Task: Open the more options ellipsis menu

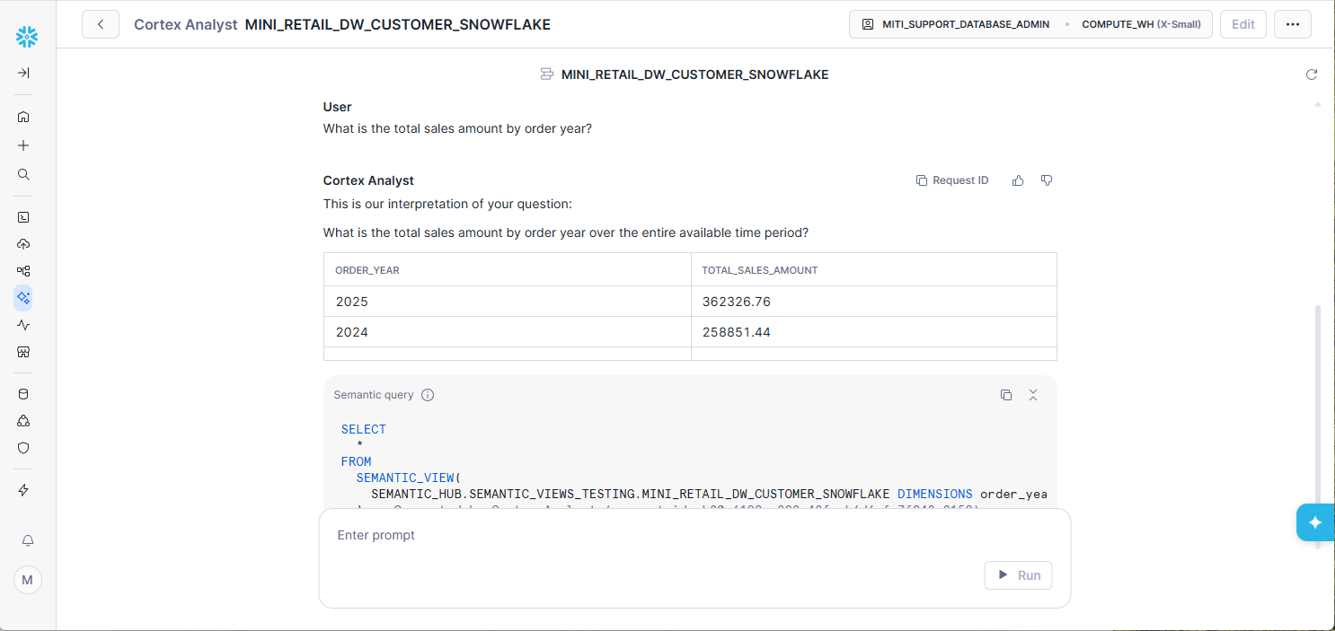Action: coord(1292,24)
